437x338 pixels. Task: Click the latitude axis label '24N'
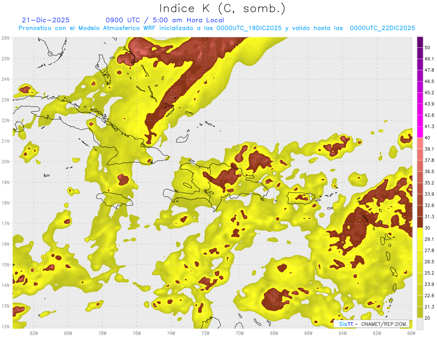(x=5, y=79)
